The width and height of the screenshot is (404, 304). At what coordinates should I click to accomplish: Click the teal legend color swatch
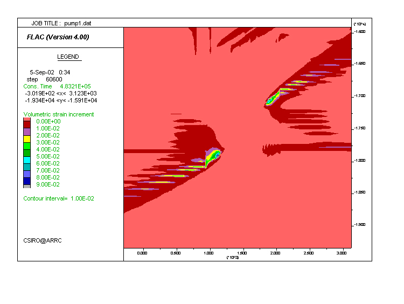[27, 167]
